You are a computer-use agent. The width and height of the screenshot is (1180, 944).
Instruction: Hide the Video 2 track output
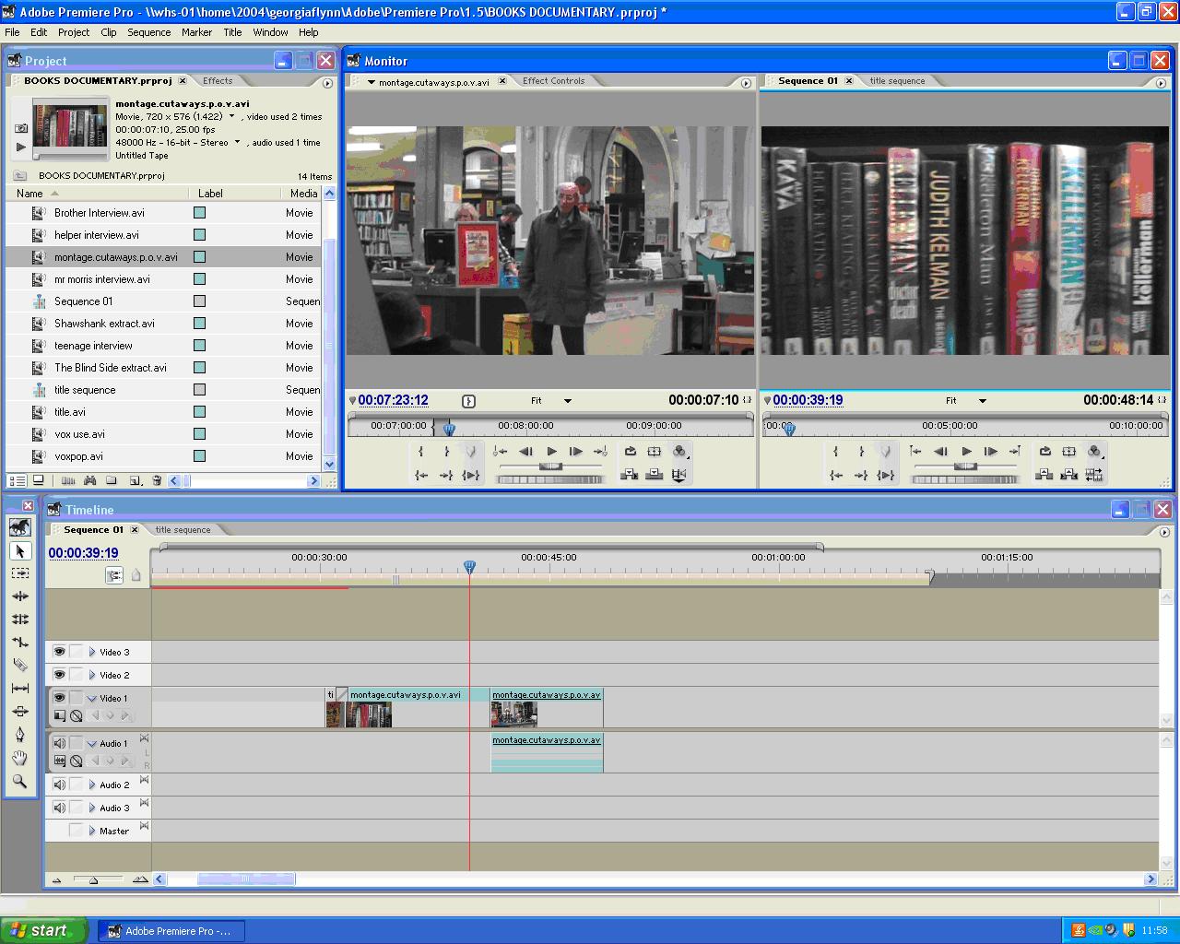(x=59, y=674)
